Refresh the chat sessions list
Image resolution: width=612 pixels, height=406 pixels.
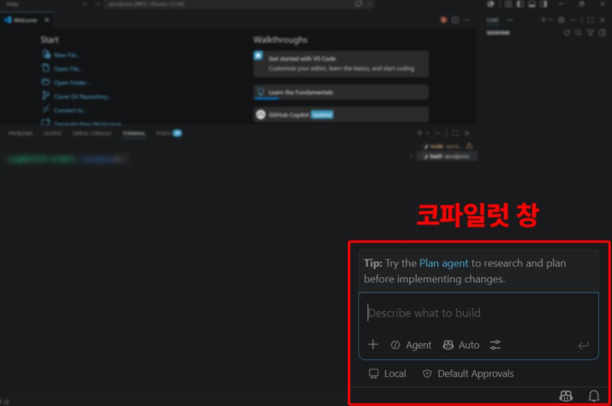567,33
